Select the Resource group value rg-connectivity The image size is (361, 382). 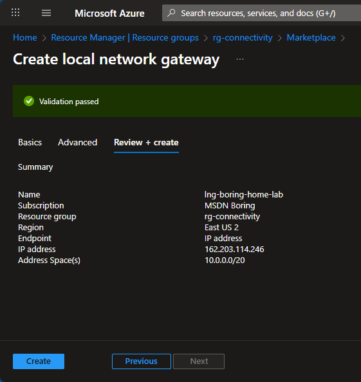click(x=232, y=216)
